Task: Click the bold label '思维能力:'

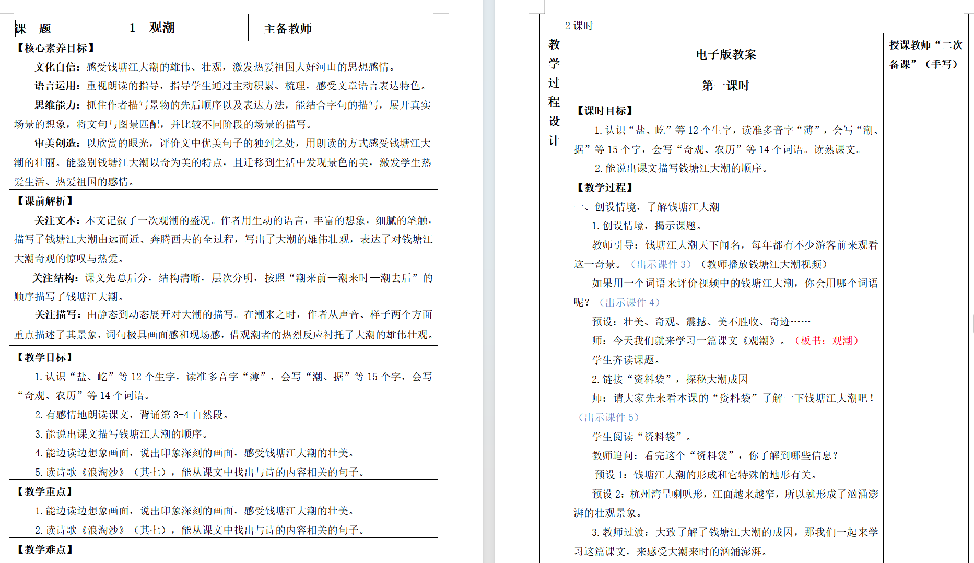Action: pos(58,105)
